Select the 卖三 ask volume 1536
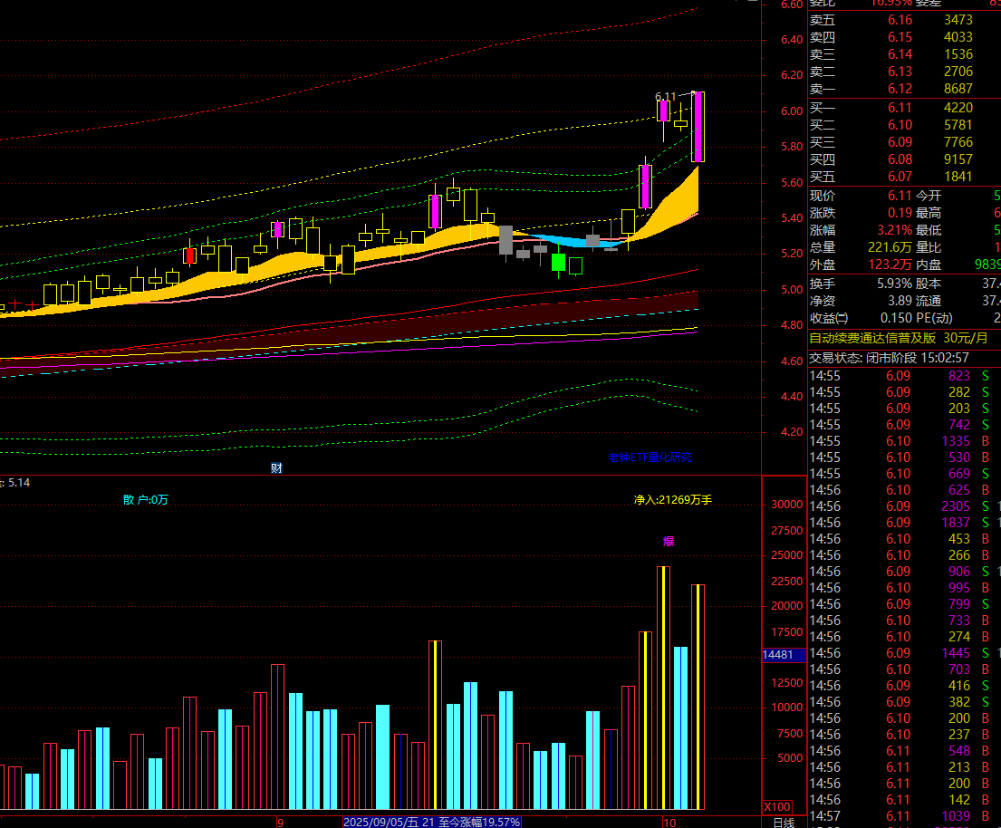1001x828 pixels. pos(958,54)
